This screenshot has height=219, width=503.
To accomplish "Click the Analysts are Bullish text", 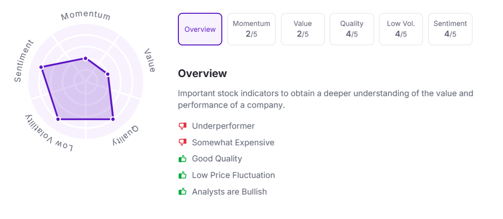I will (x=229, y=192).
